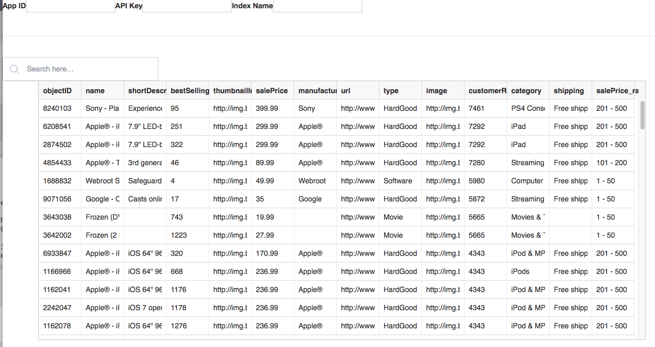Image resolution: width=655 pixels, height=347 pixels.
Task: Click the 'Casts onlin' description cell
Action: [x=145, y=199]
